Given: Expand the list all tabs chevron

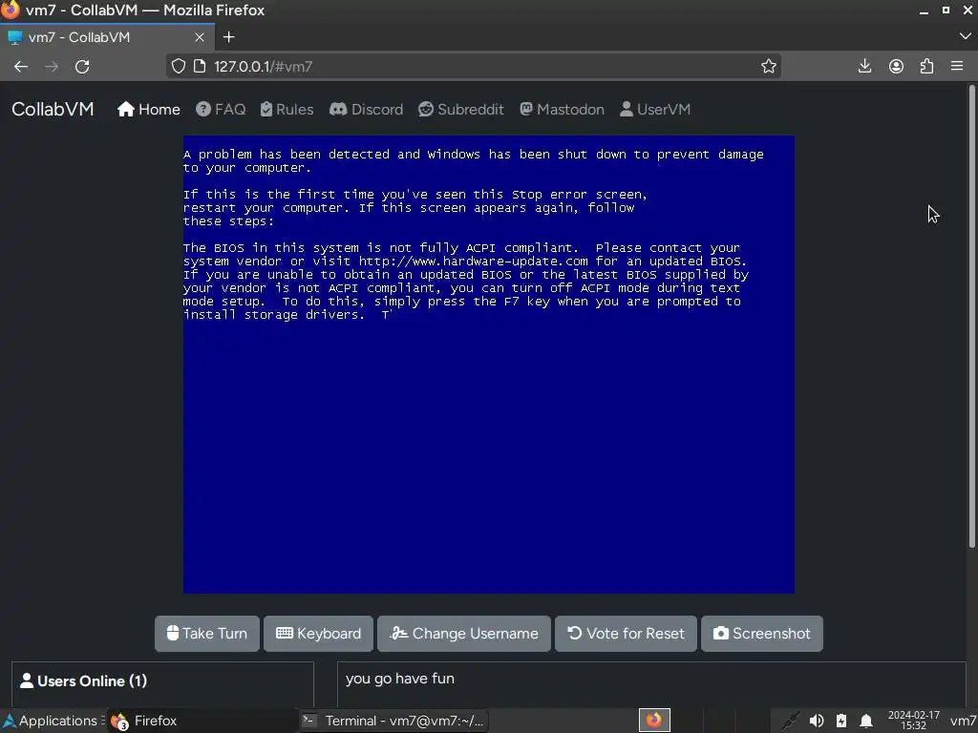Looking at the screenshot, I should pos(965,37).
